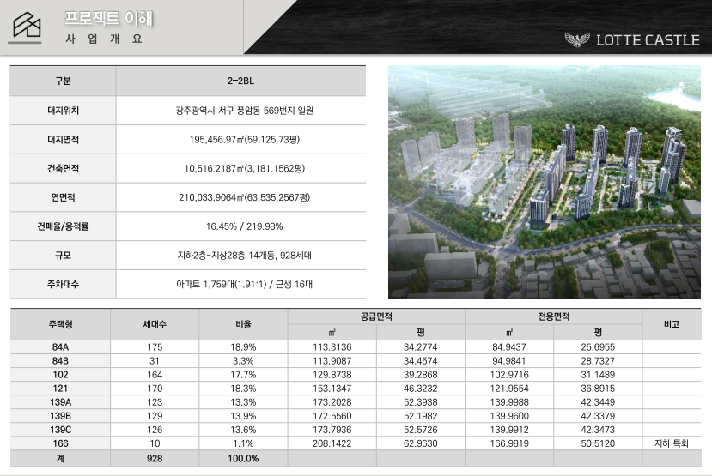Click exclusive area '94.9841' cell
The height and width of the screenshot is (476, 712).
[509, 361]
